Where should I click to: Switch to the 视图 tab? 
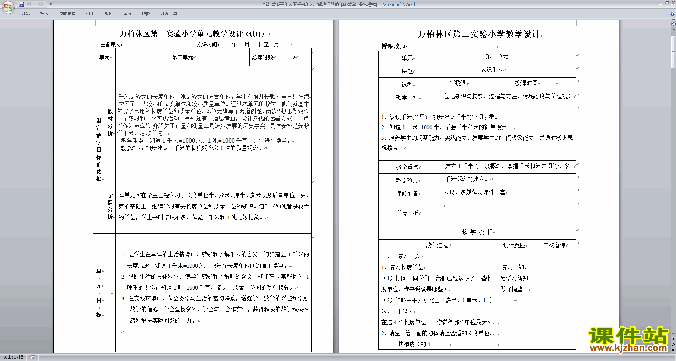pyautogui.click(x=146, y=14)
